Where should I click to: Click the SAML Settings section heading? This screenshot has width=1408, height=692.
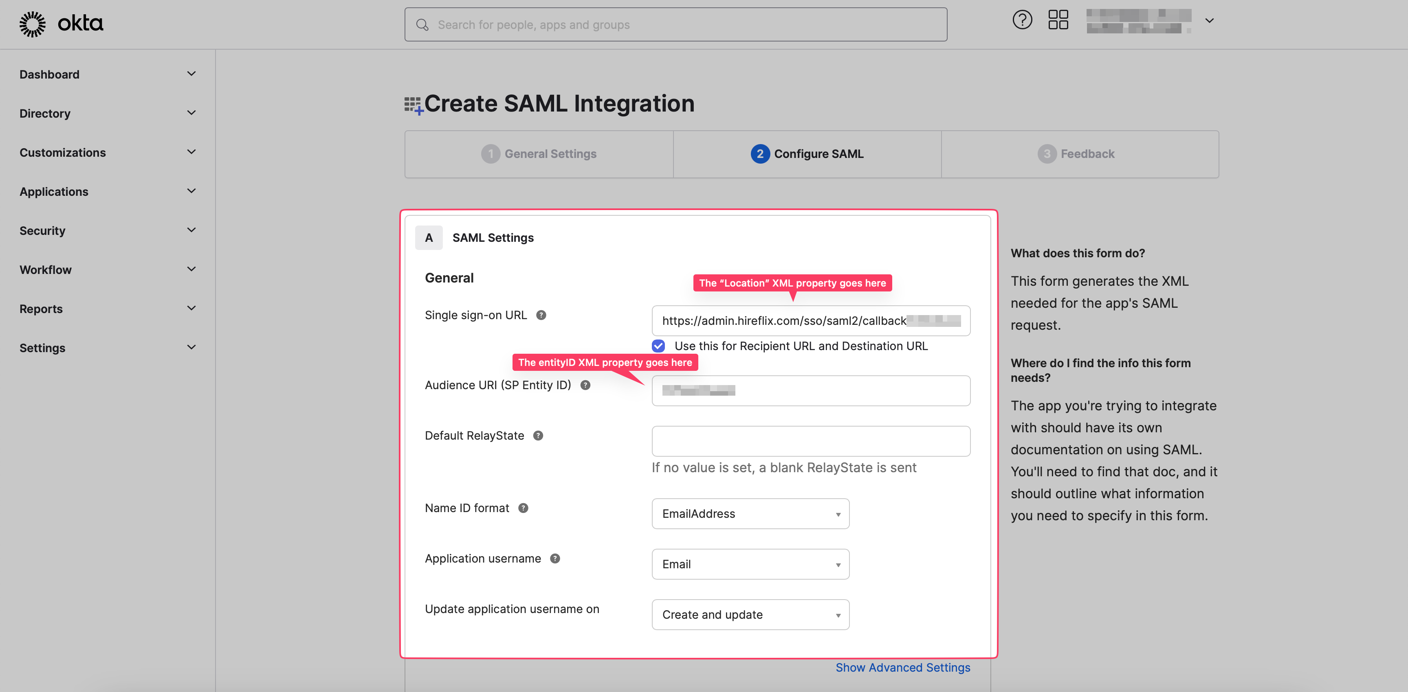click(x=493, y=238)
